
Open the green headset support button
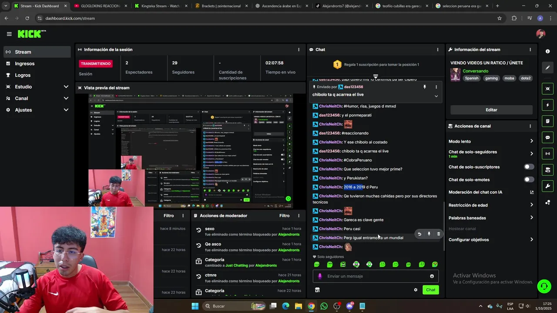pos(544,286)
